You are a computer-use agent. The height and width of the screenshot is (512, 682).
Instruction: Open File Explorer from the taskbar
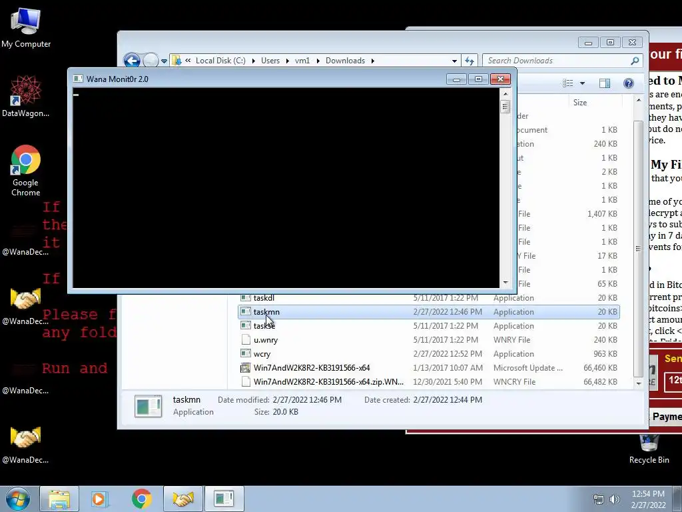pos(59,499)
